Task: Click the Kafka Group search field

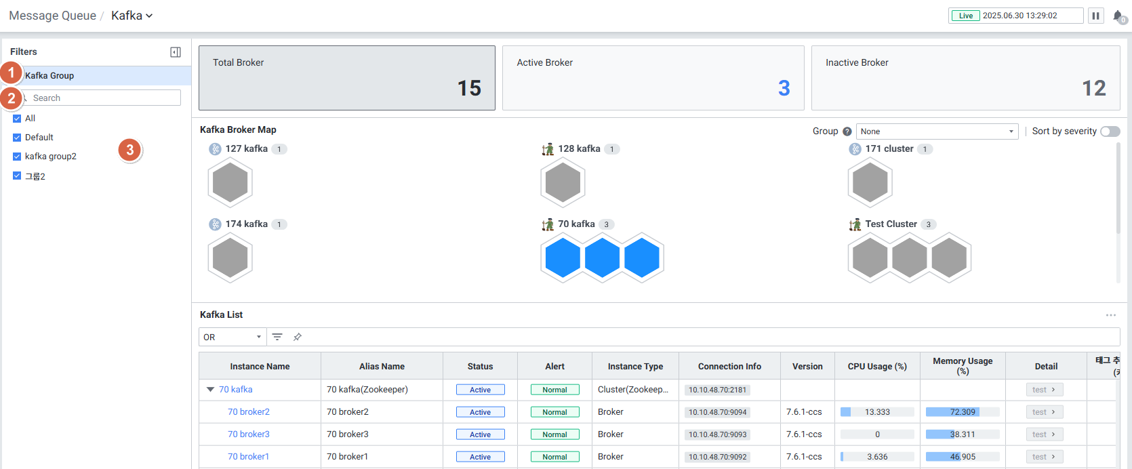Action: pyautogui.click(x=105, y=98)
